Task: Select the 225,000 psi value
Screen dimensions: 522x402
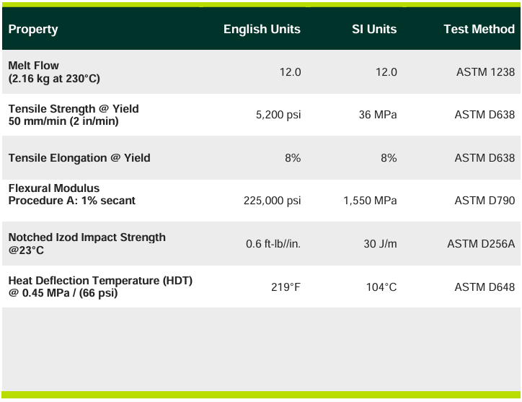Action: pyautogui.click(x=272, y=201)
